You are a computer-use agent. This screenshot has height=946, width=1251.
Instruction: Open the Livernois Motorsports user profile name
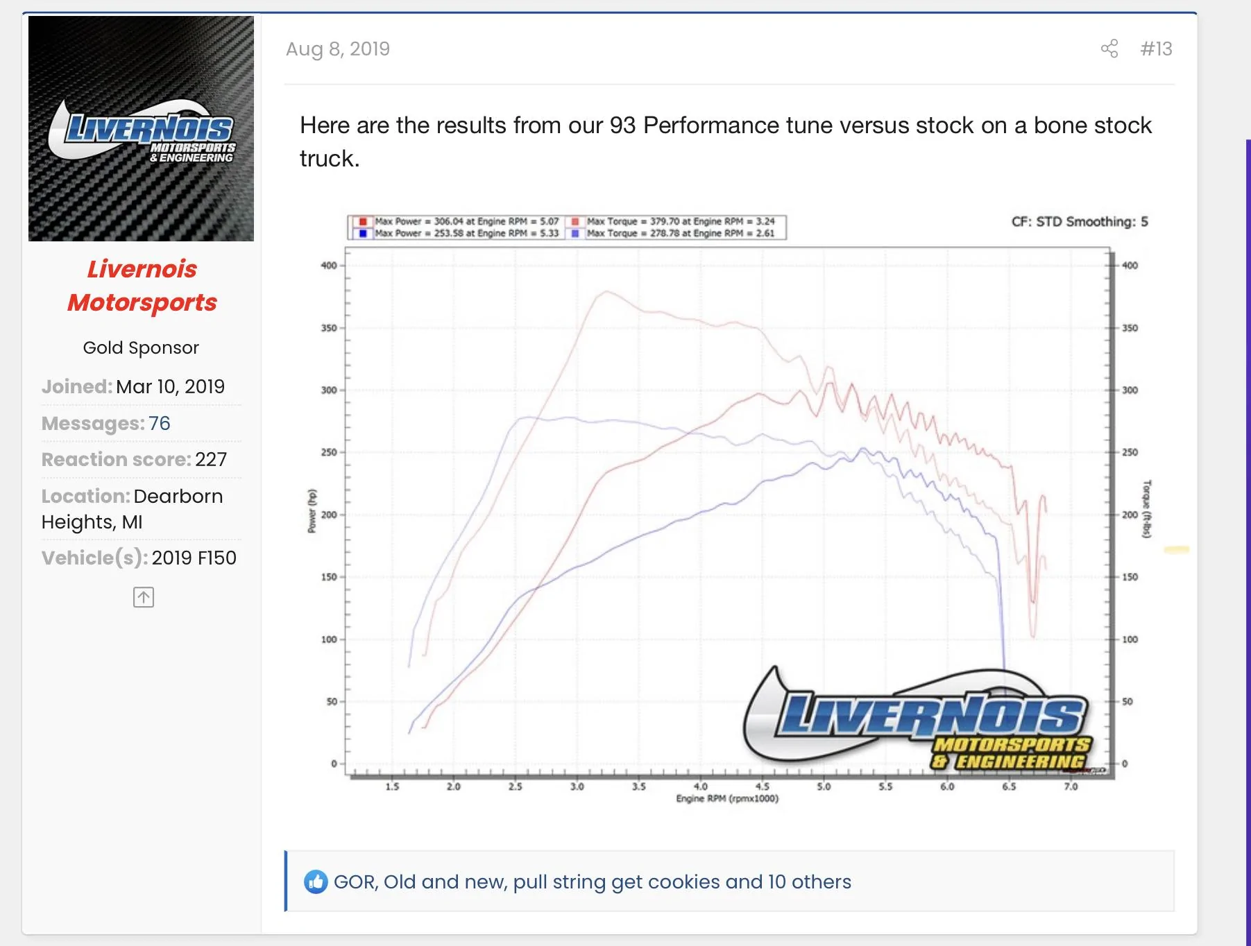pyautogui.click(x=142, y=285)
